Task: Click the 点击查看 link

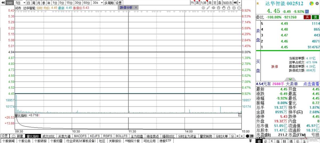Action: [x=311, y=84]
